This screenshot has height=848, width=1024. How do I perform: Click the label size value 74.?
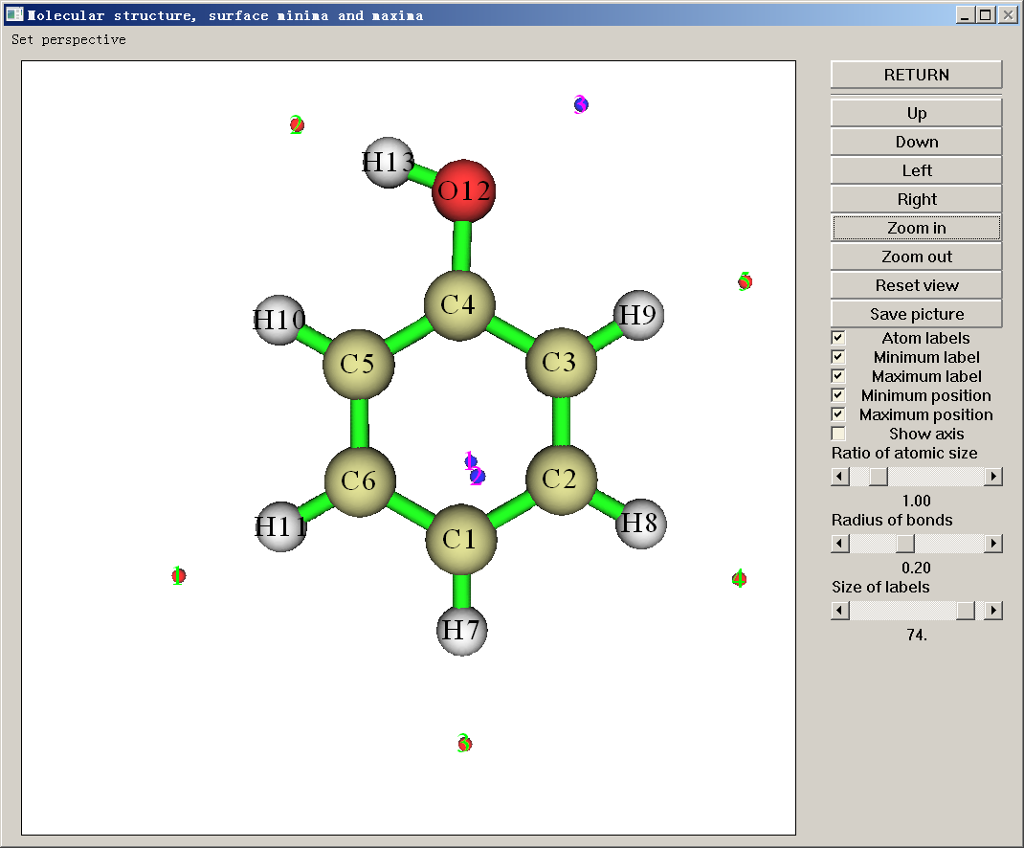click(x=916, y=635)
